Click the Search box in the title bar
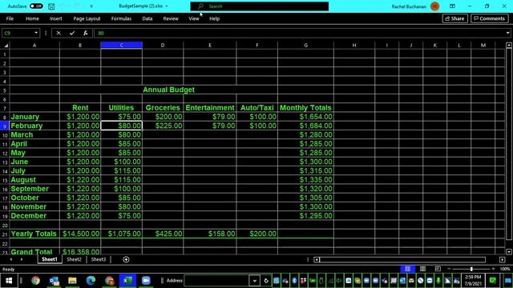 [x=260, y=6]
